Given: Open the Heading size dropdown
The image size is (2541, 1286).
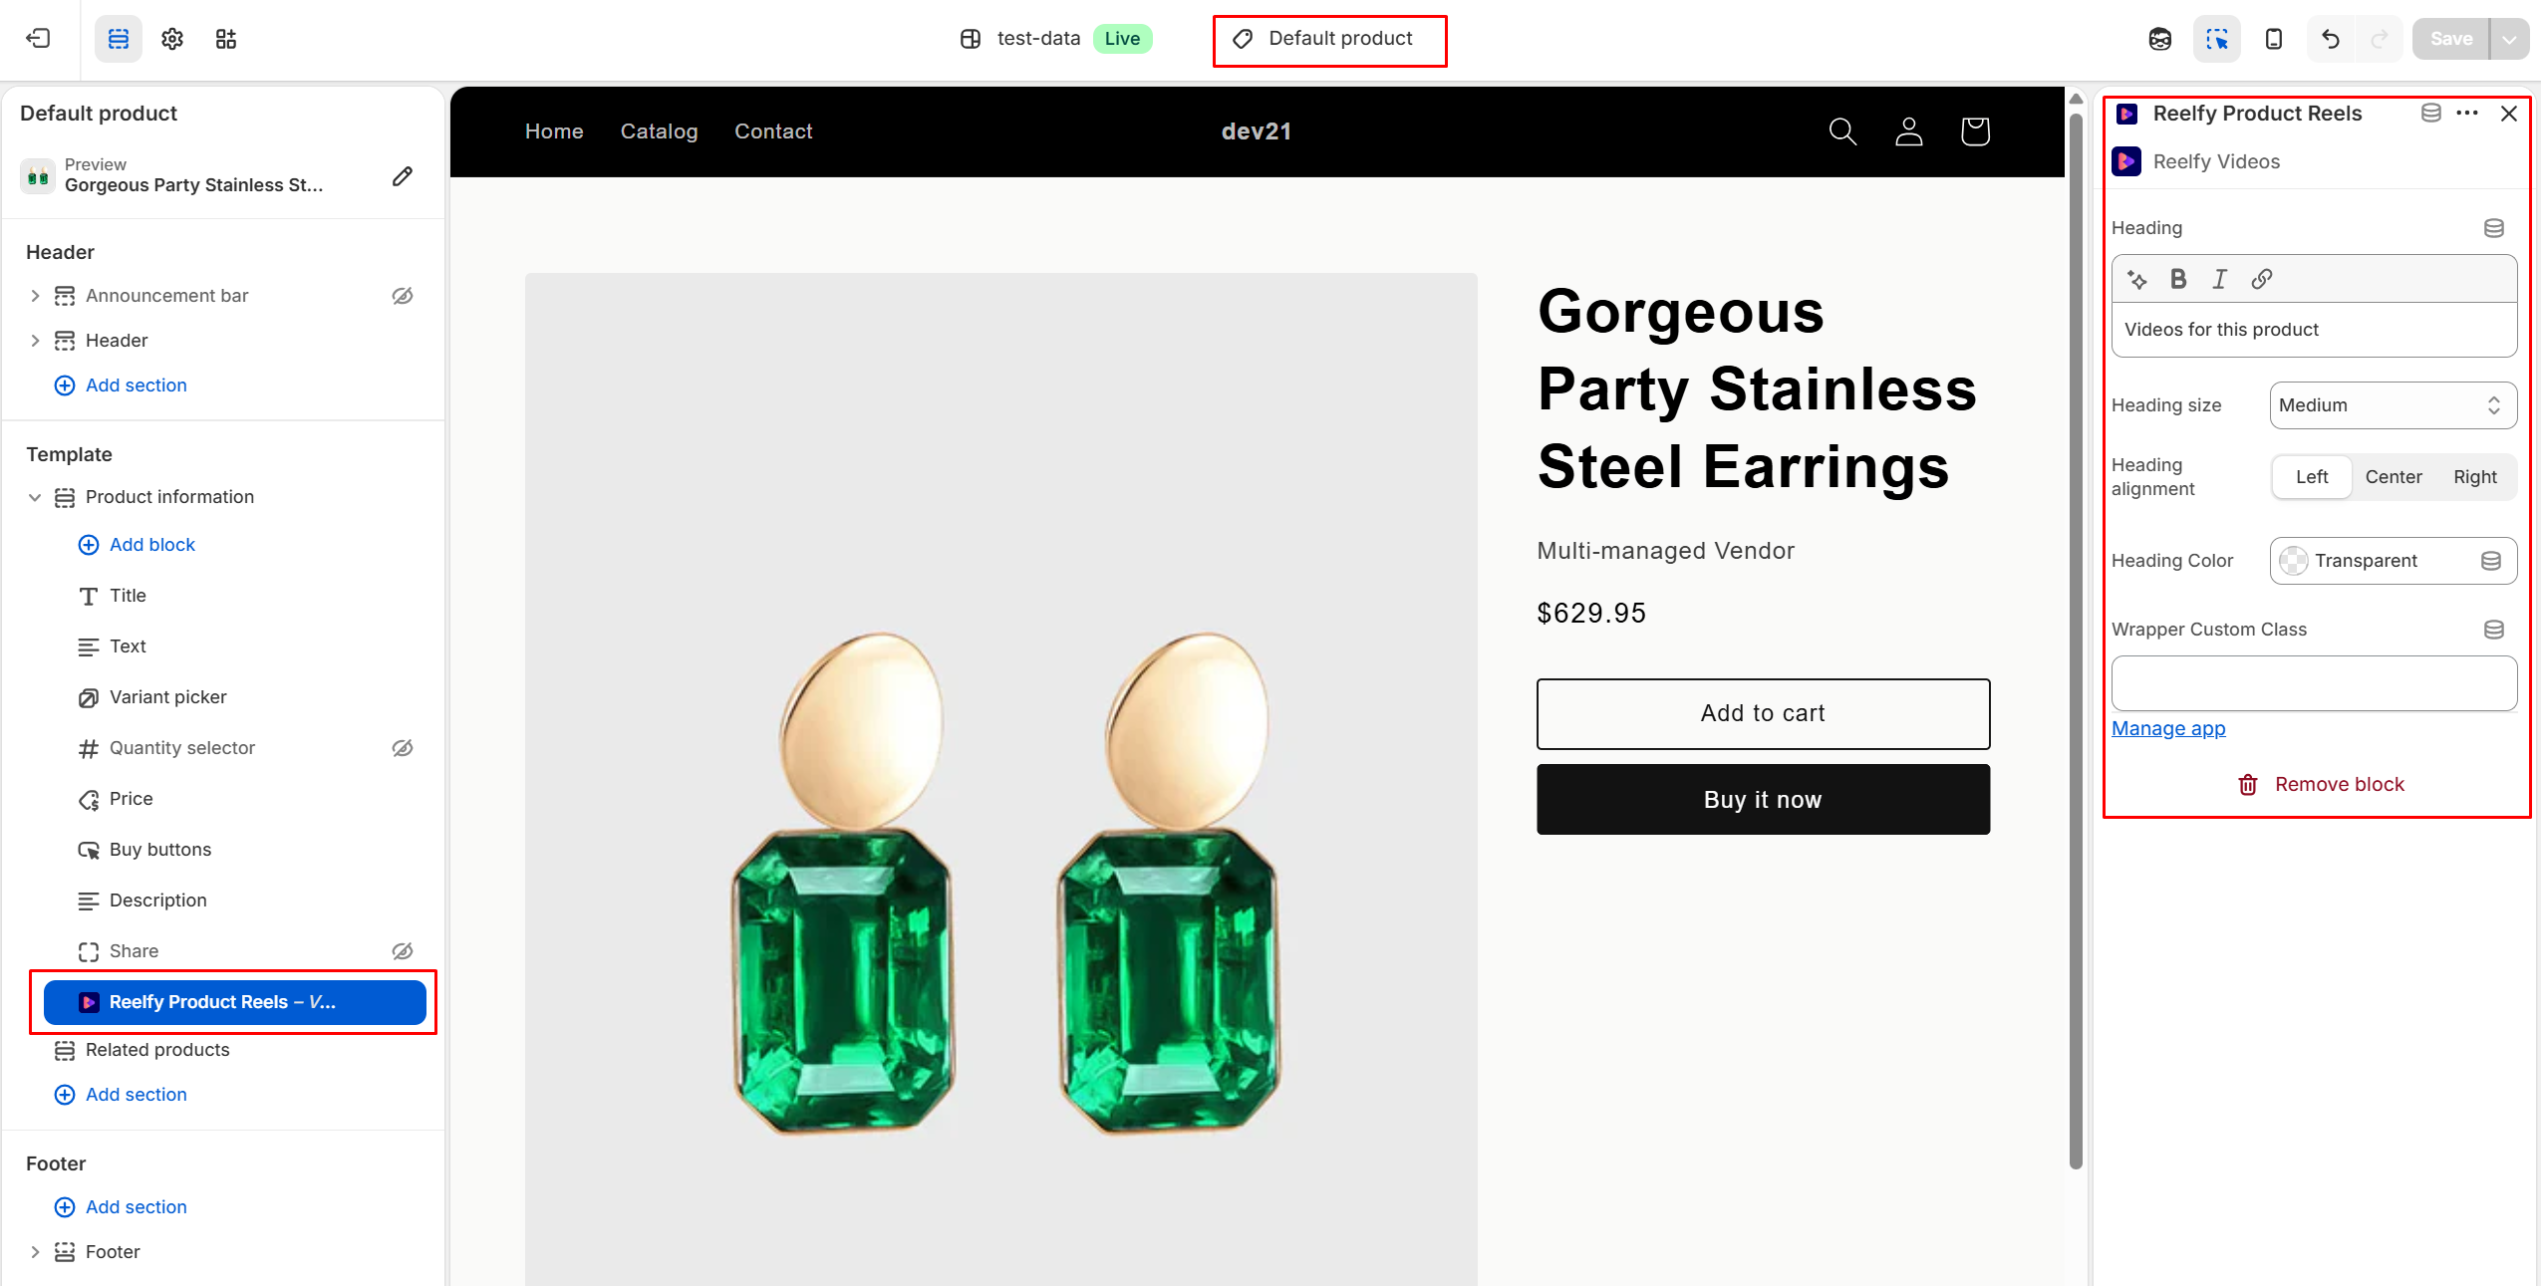Looking at the screenshot, I should (2392, 405).
